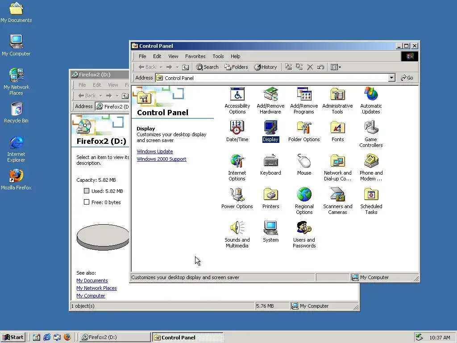Open the Edit menu in Control Panel
457x343 pixels.
click(157, 56)
